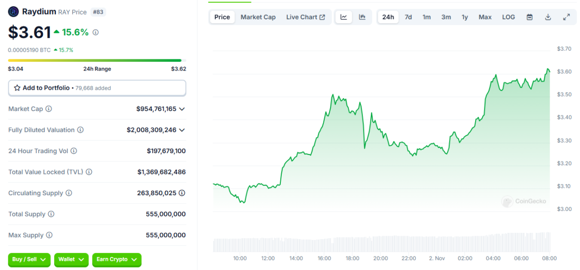Open the calendar date range picker
Viewport: 580px width, 270px height.
point(529,17)
